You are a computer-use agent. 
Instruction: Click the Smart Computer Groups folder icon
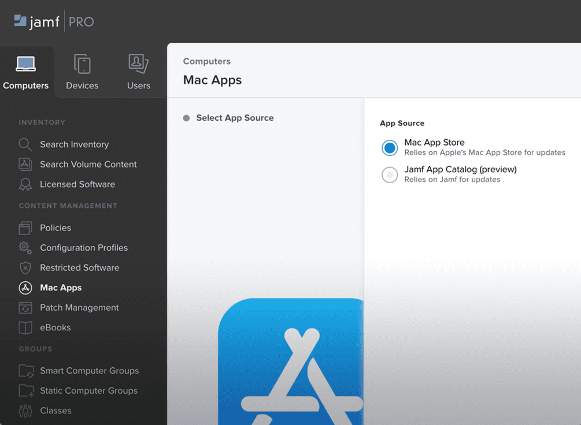coord(27,371)
